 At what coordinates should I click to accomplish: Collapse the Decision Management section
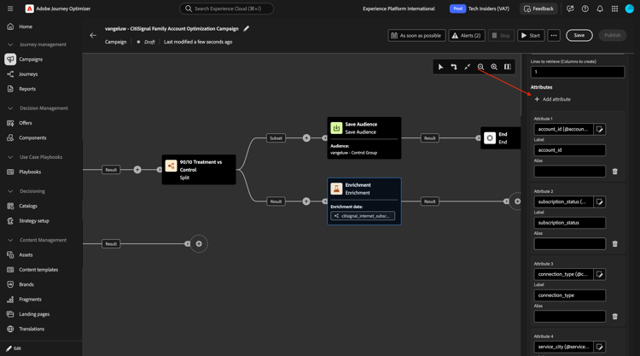(10, 108)
